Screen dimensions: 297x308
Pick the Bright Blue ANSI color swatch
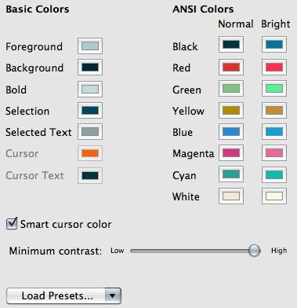click(x=274, y=131)
